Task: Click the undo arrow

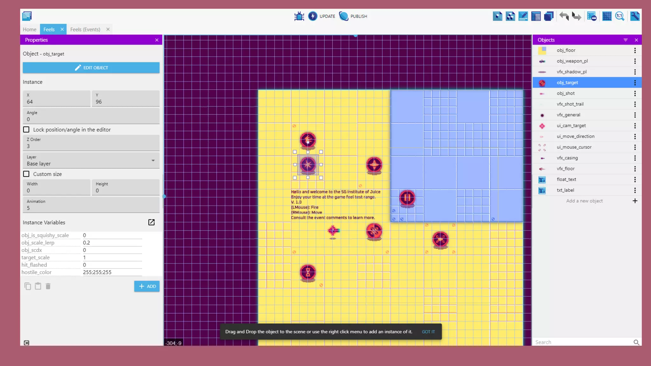Action: click(x=564, y=16)
